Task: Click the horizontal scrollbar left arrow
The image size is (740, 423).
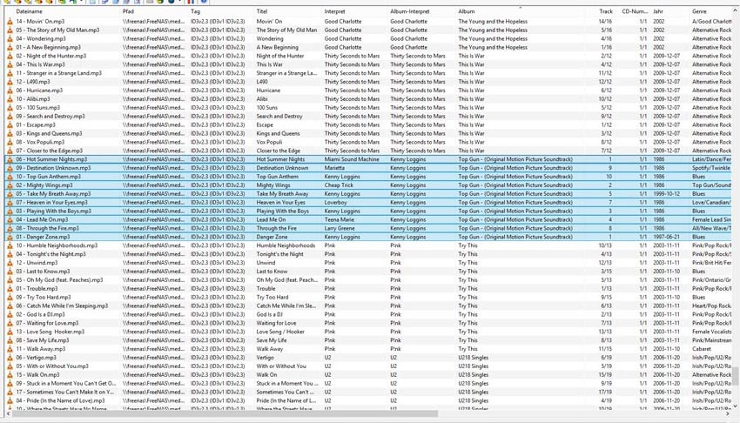Action: (x=8, y=413)
